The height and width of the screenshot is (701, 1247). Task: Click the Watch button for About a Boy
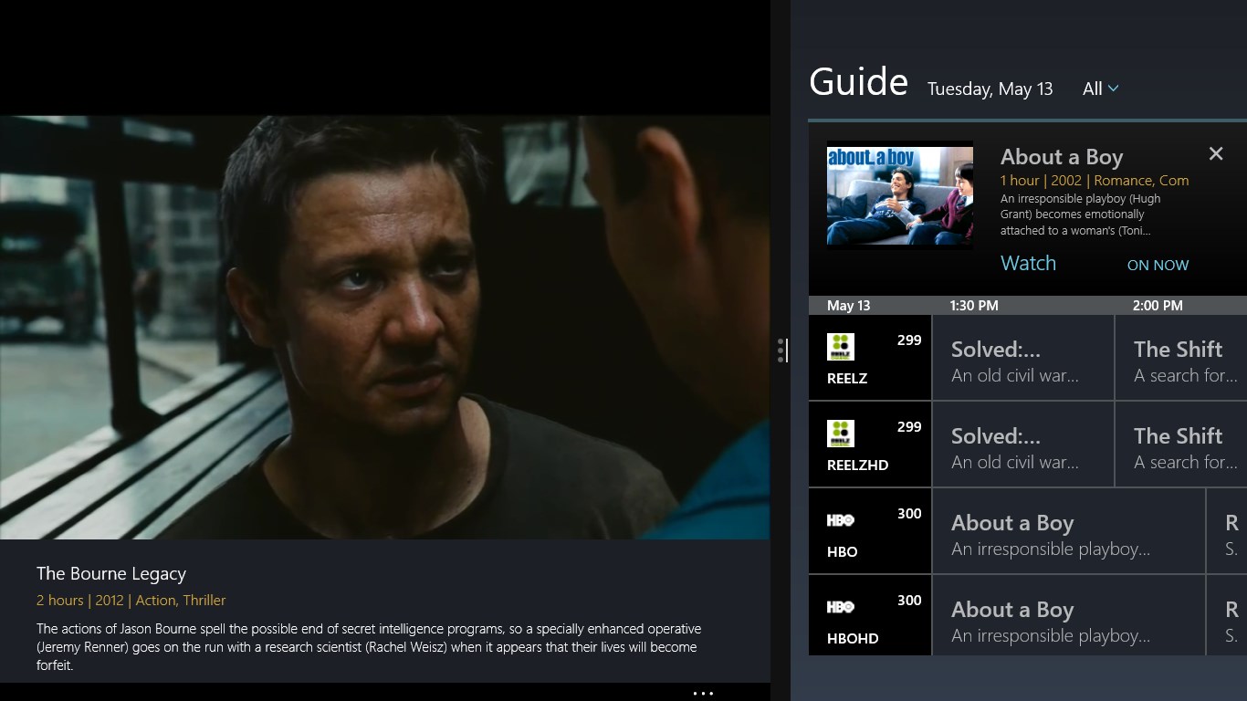1028,263
